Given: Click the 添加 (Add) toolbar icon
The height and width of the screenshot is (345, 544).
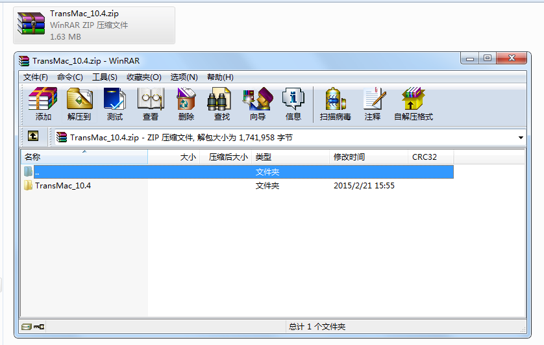Looking at the screenshot, I should pyautogui.click(x=43, y=104).
